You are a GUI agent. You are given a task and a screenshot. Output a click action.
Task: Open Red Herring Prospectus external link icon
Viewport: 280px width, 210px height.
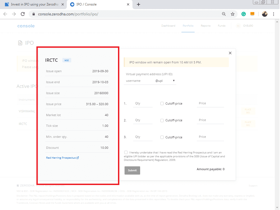coord(78,158)
